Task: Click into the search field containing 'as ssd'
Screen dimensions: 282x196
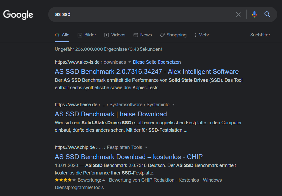Action: 140,14
